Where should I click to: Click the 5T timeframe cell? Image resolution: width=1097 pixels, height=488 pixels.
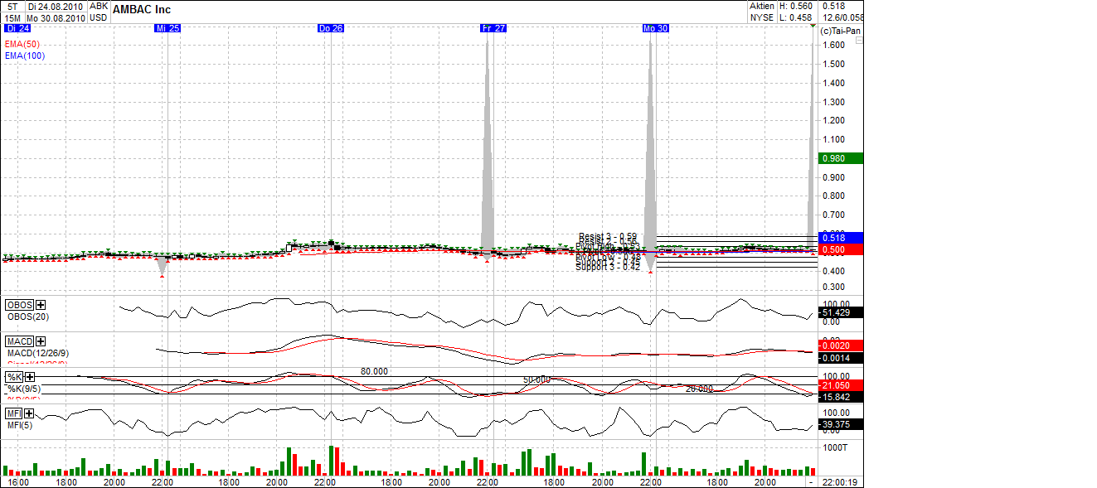coord(12,6)
